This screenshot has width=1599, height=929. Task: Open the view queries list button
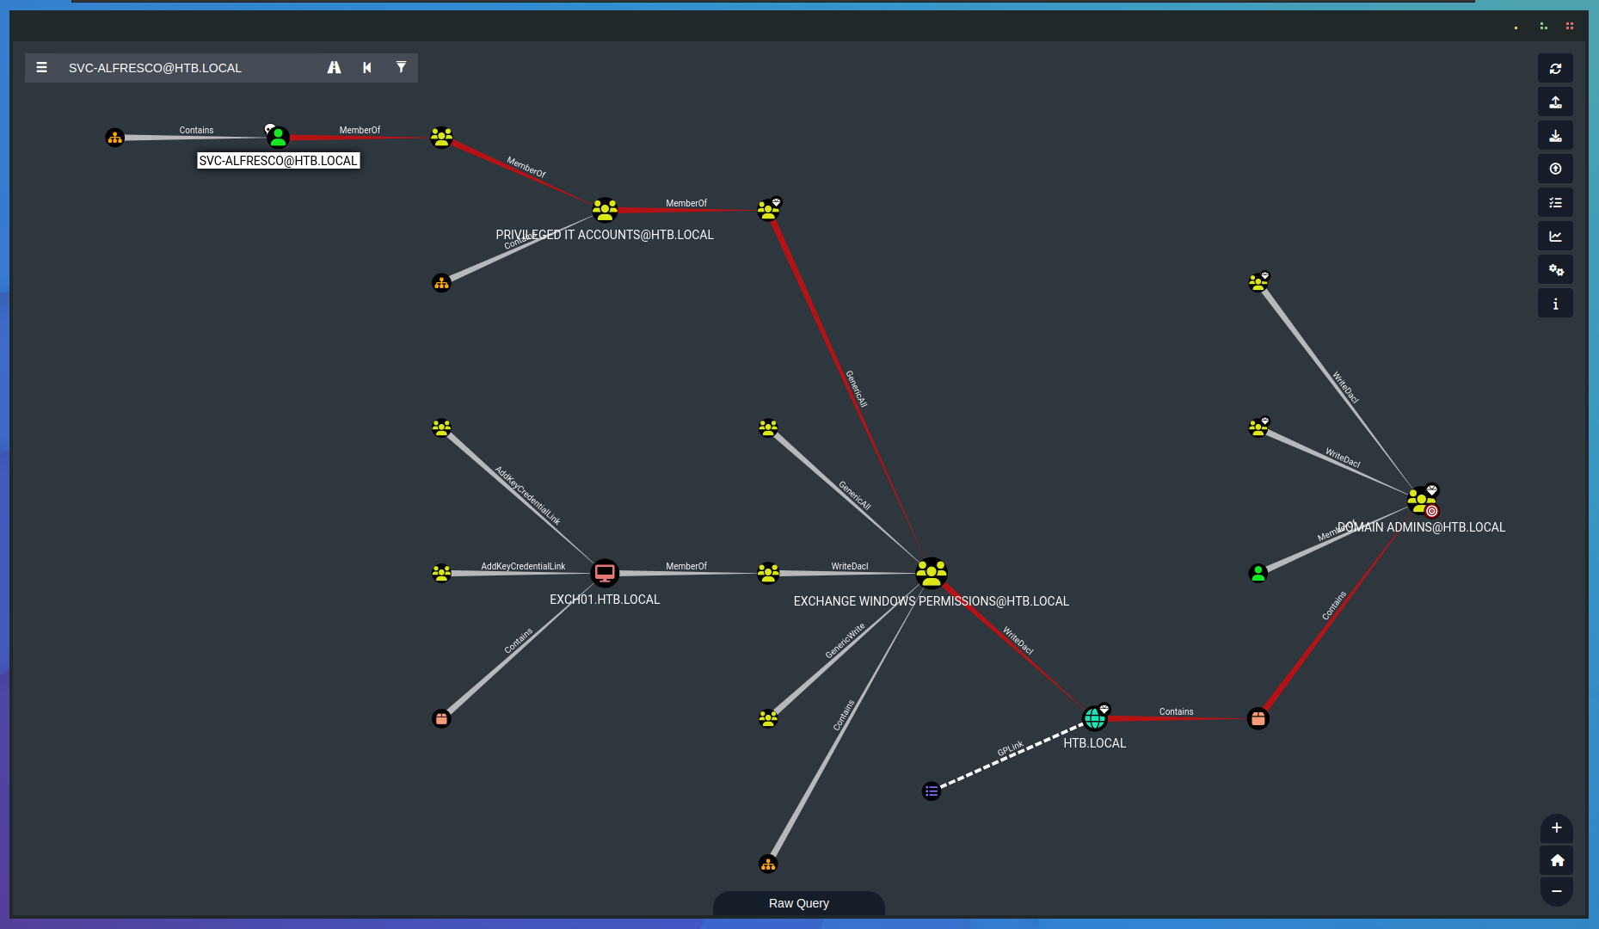point(1555,202)
